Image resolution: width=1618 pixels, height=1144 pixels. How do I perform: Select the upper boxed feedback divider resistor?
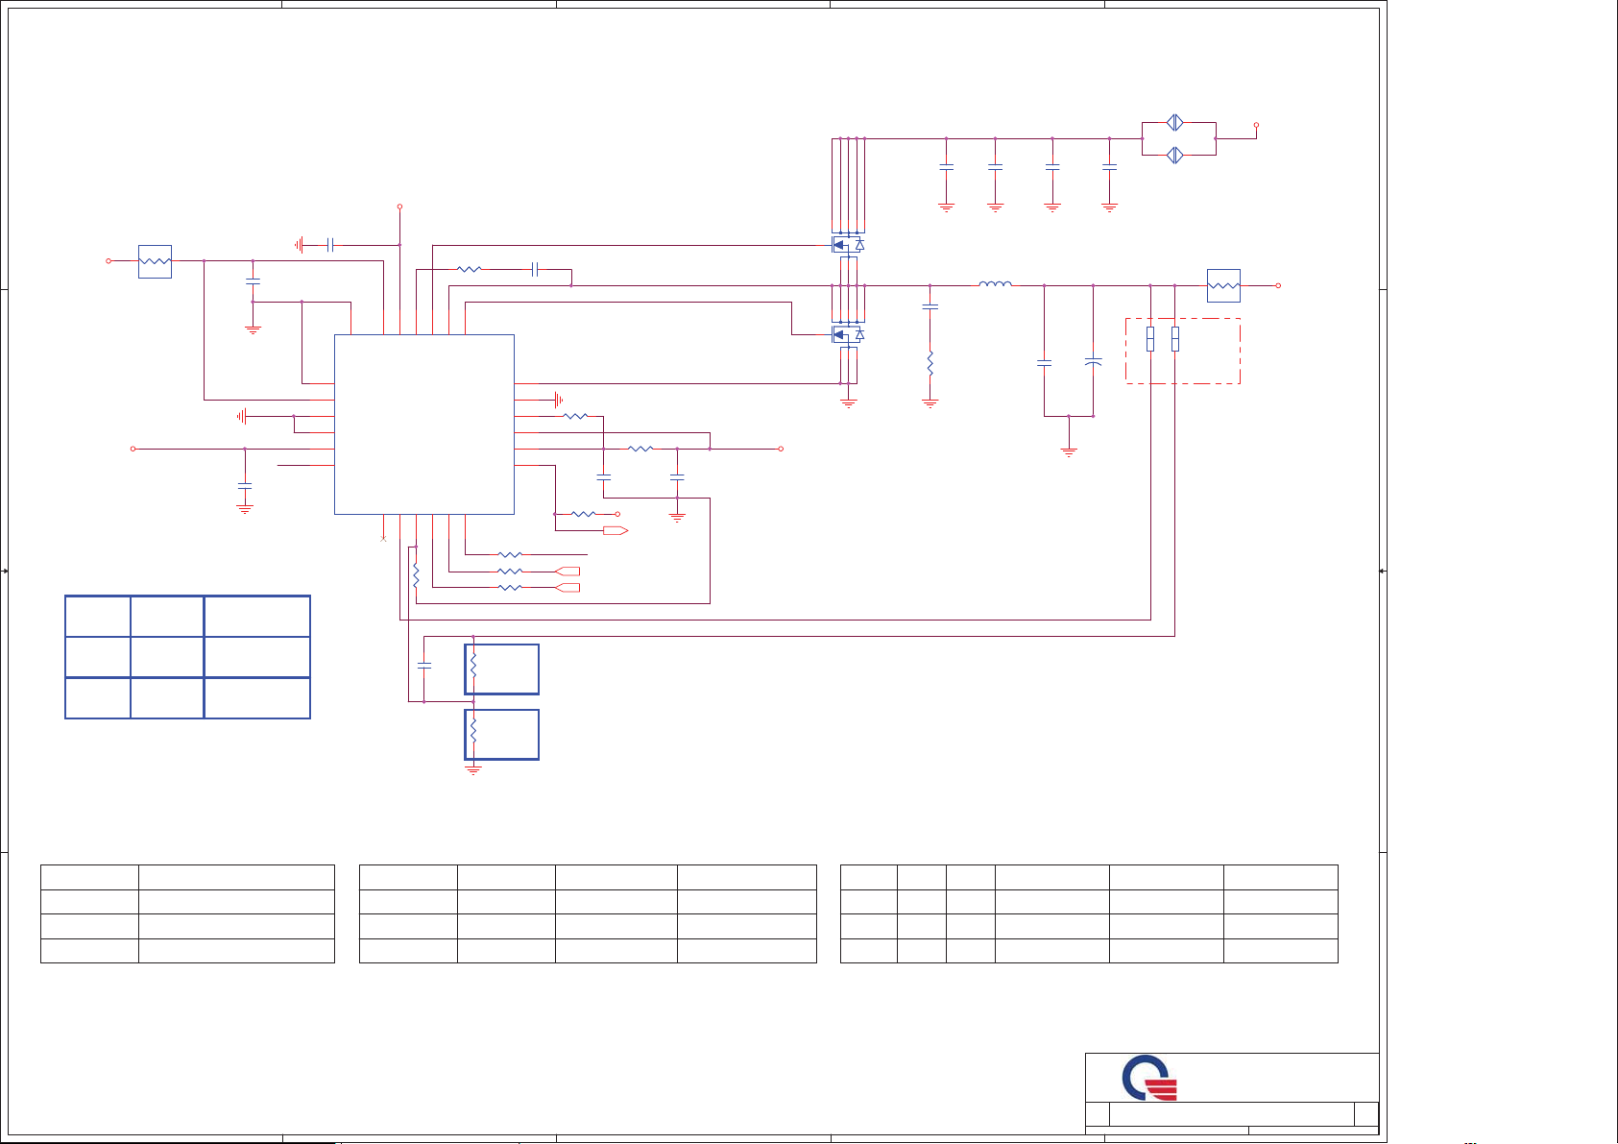coord(501,669)
